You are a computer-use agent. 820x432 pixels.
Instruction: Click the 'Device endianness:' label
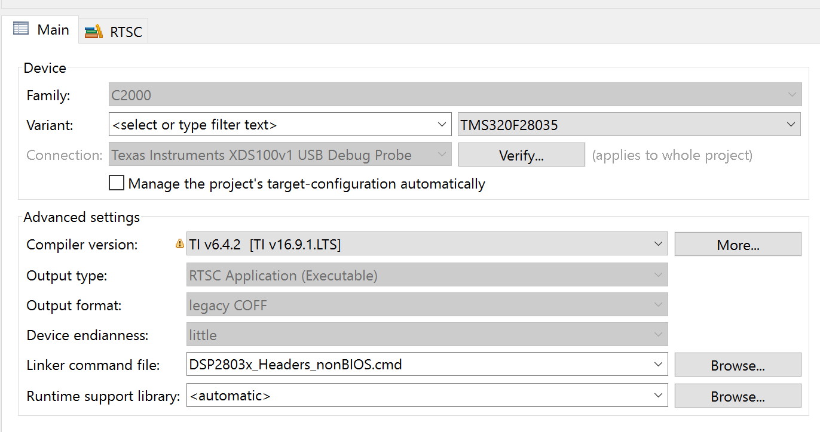click(x=87, y=335)
